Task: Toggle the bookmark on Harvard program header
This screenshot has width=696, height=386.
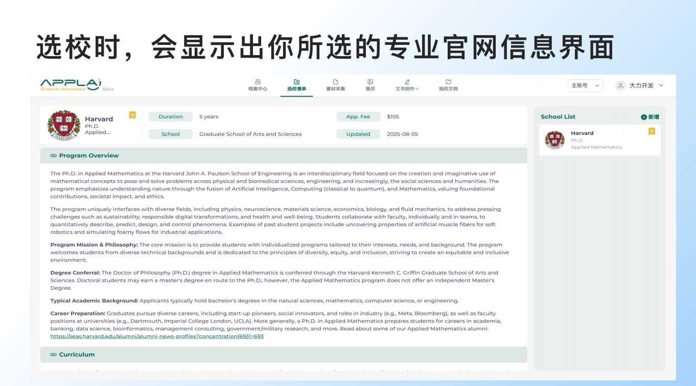Action: point(132,115)
